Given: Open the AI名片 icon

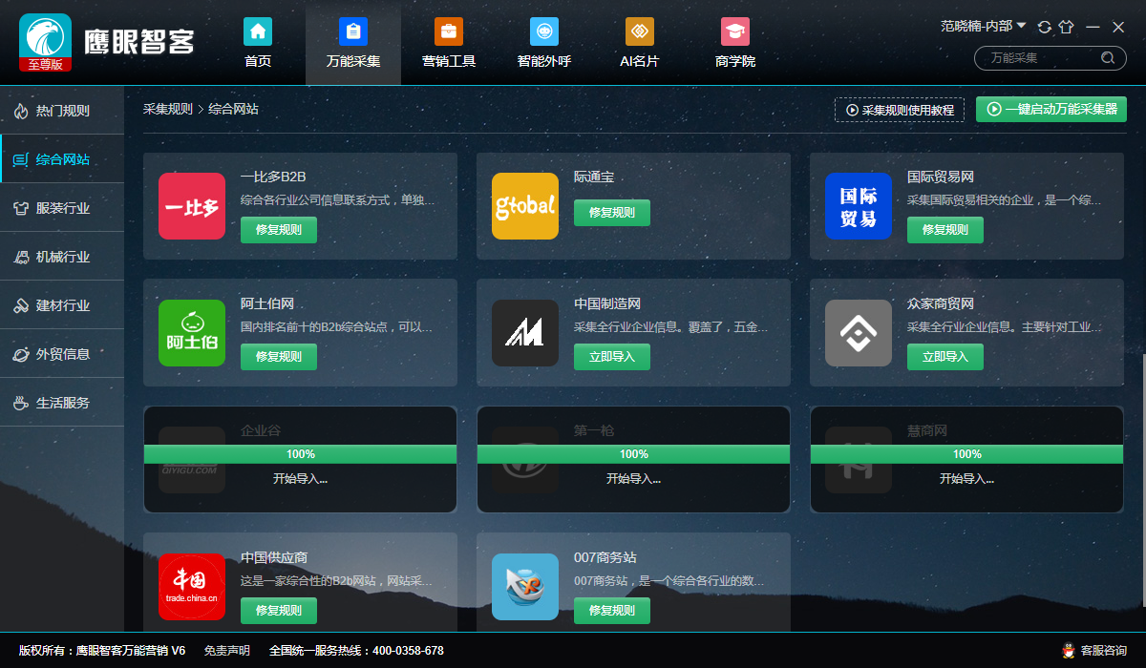Looking at the screenshot, I should 640,31.
